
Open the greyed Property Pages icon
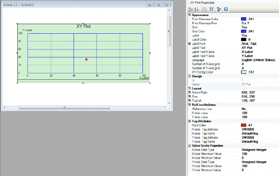coord(204,9)
